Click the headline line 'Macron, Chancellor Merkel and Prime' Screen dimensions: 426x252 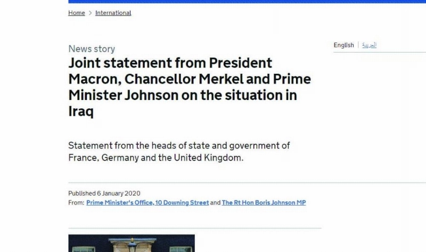click(190, 79)
